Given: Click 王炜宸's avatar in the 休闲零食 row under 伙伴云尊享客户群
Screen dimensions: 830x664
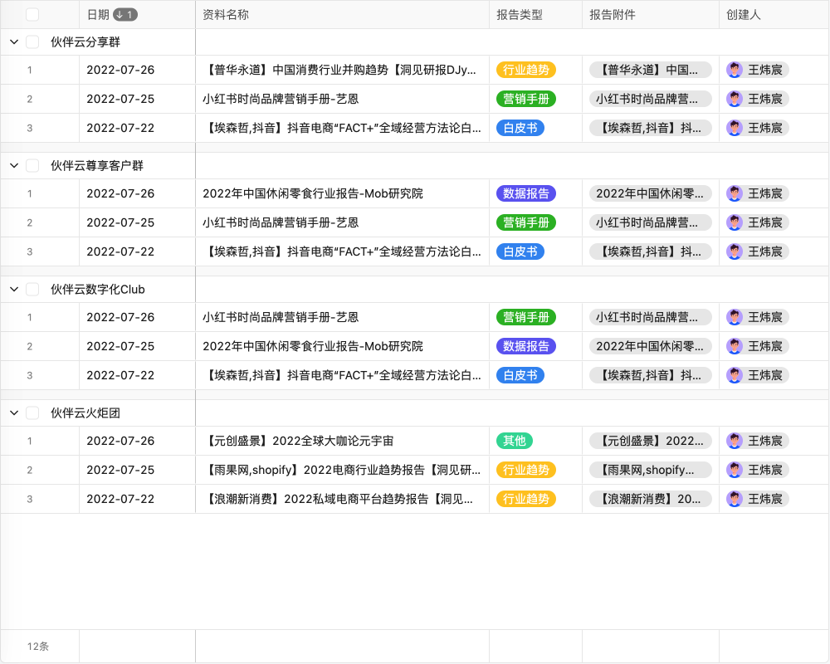Looking at the screenshot, I should pyautogui.click(x=735, y=193).
